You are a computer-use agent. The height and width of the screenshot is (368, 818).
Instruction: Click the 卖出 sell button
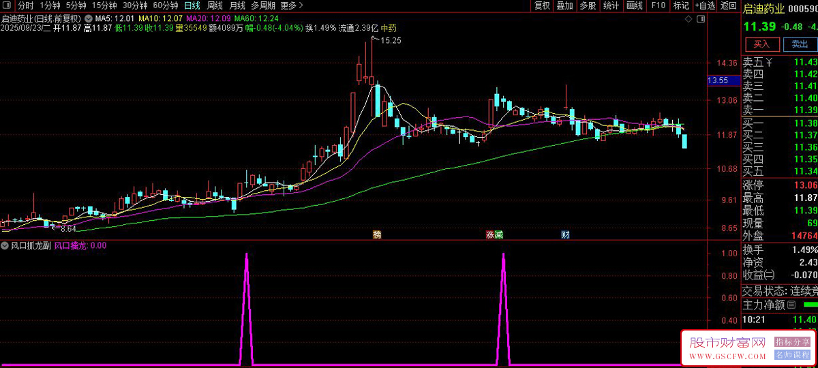pyautogui.click(x=799, y=44)
